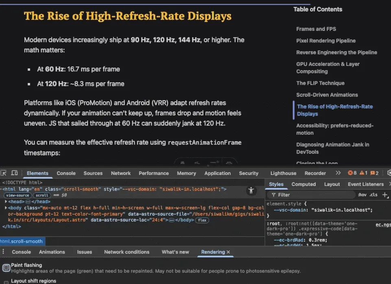Switch to the Computed tab
This screenshot has width=391, height=284.
[x=304, y=184]
